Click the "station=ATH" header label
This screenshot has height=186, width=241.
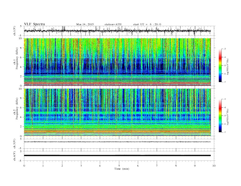point(113,24)
